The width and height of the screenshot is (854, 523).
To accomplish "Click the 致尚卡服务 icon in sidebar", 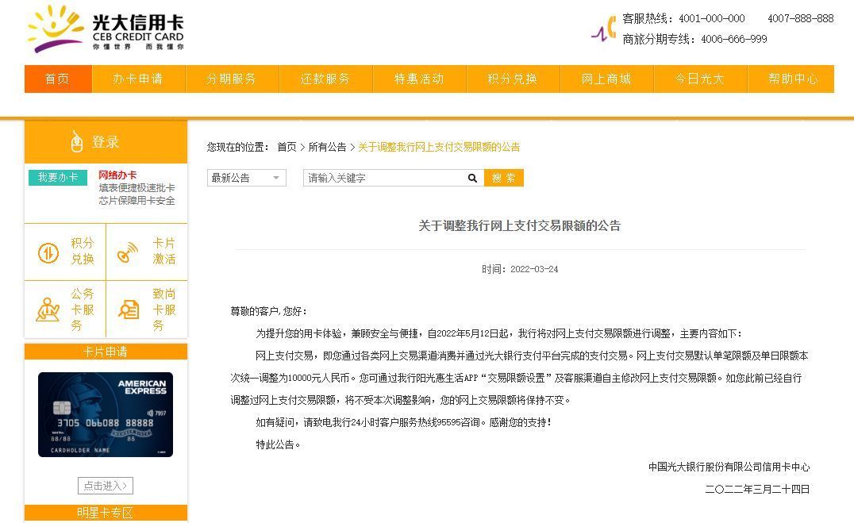I will 129,310.
